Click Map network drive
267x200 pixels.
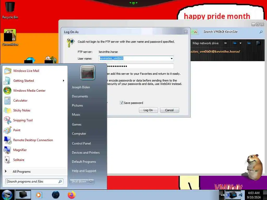click(x=205, y=43)
